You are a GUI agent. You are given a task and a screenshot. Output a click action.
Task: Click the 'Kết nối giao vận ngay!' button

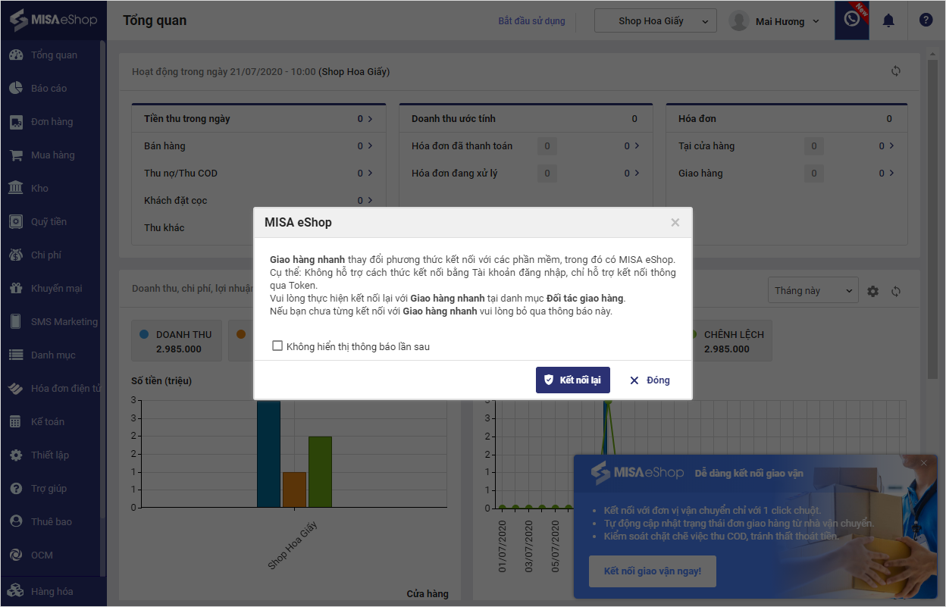coord(652,571)
